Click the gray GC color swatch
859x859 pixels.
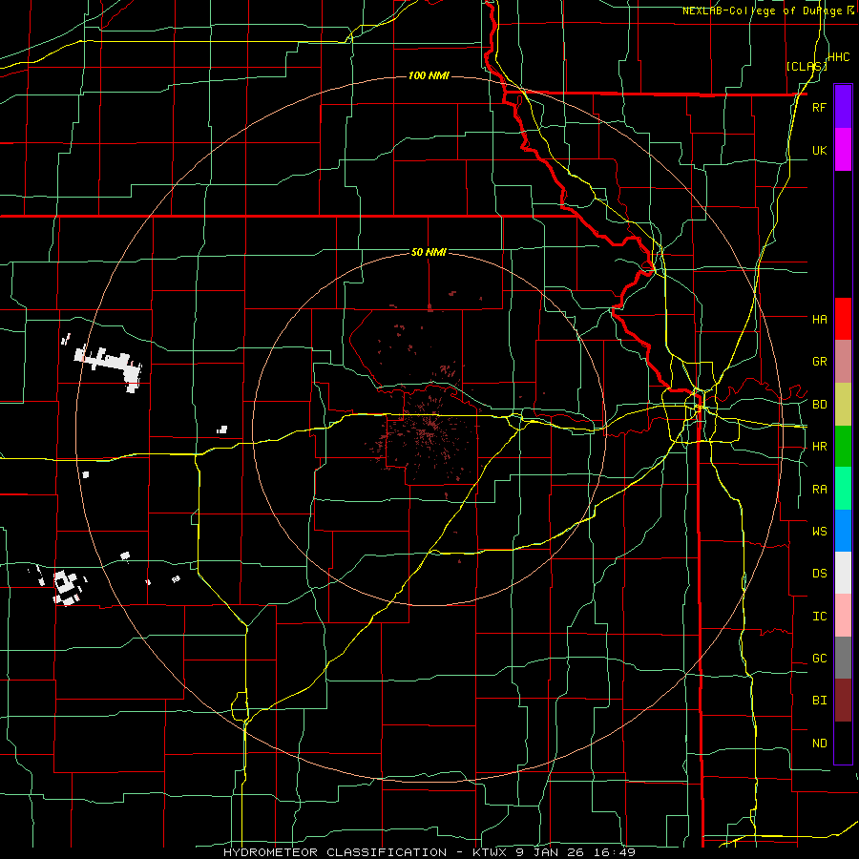click(x=843, y=658)
